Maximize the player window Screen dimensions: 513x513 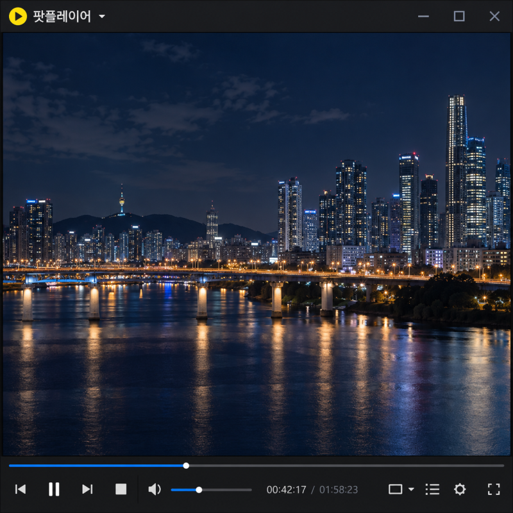459,16
